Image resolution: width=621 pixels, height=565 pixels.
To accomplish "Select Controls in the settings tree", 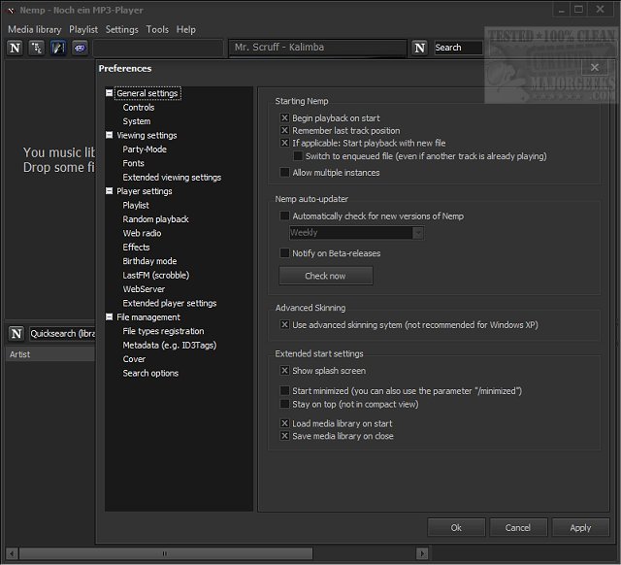I will 139,108.
